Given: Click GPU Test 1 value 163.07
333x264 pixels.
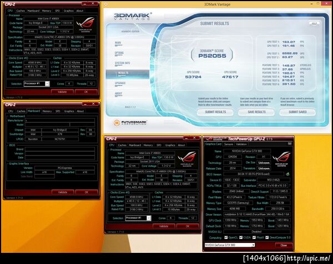Looking at the screenshot, I should pyautogui.click(x=289, y=42).
